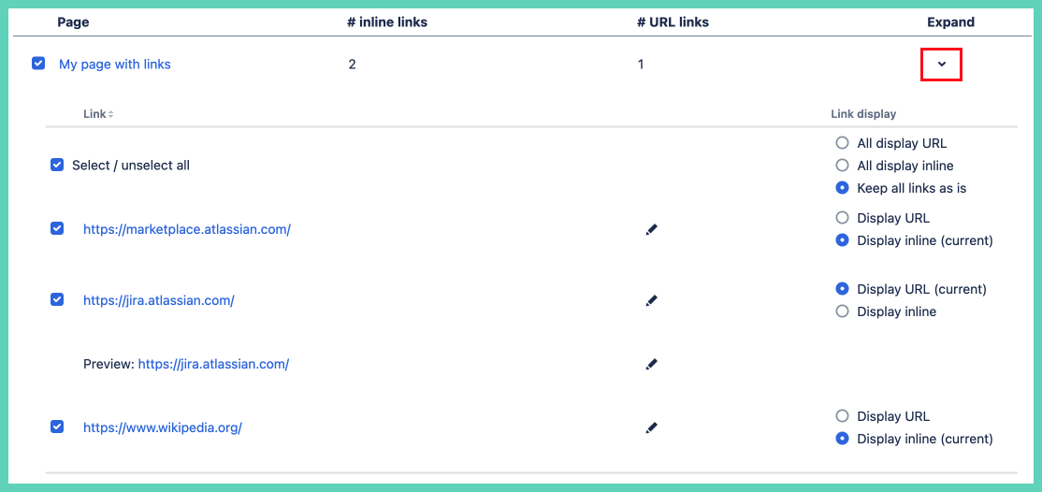Click pencil icon for marketplace.atlassian.com link
This screenshot has height=492, width=1042.
click(x=652, y=229)
